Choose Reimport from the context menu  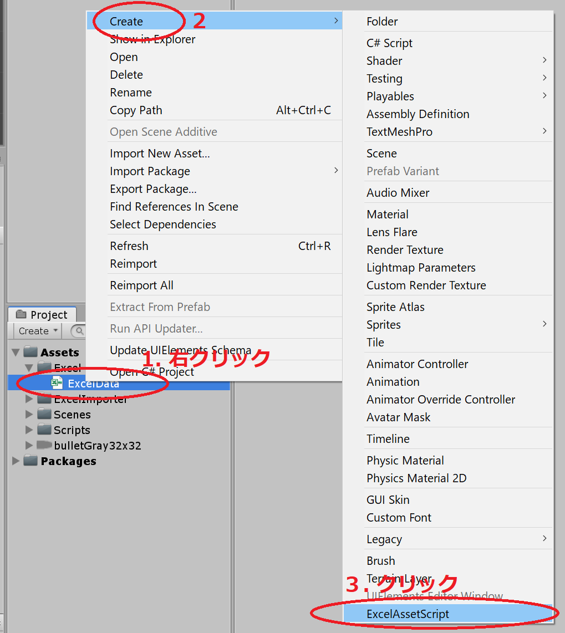215,264
